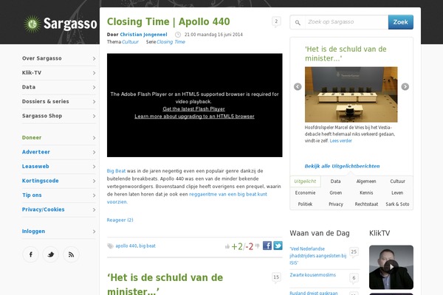Open the big beat tag

[x=147, y=246]
